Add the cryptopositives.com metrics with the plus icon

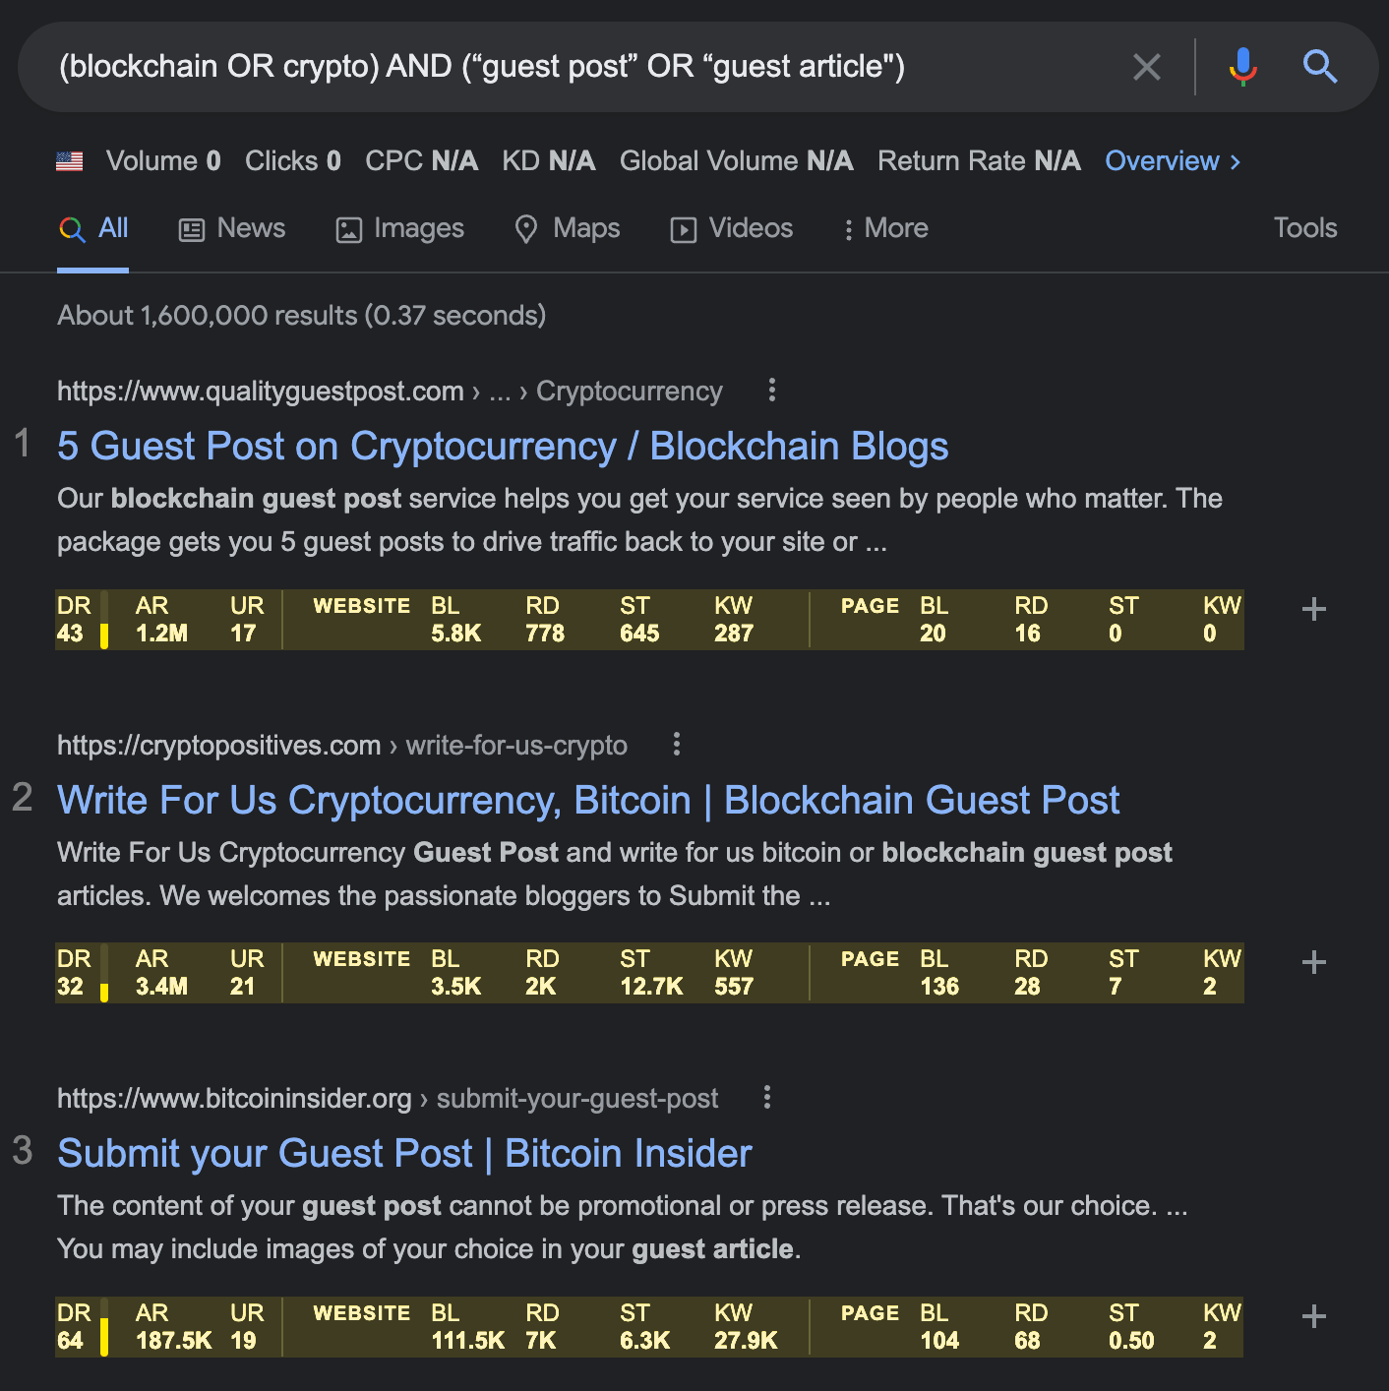1313,962
